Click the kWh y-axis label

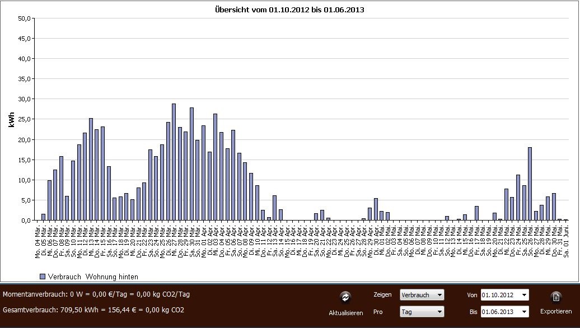pyautogui.click(x=11, y=119)
